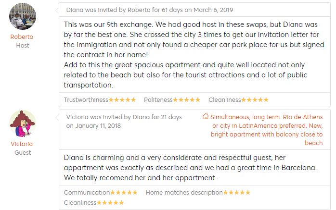Click the Trustworthiness star rating
336x210 pixels.
pyautogui.click(x=122, y=100)
